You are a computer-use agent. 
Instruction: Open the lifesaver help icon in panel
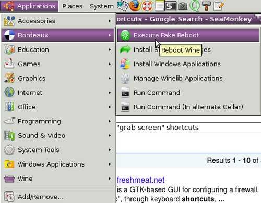click(147, 6)
